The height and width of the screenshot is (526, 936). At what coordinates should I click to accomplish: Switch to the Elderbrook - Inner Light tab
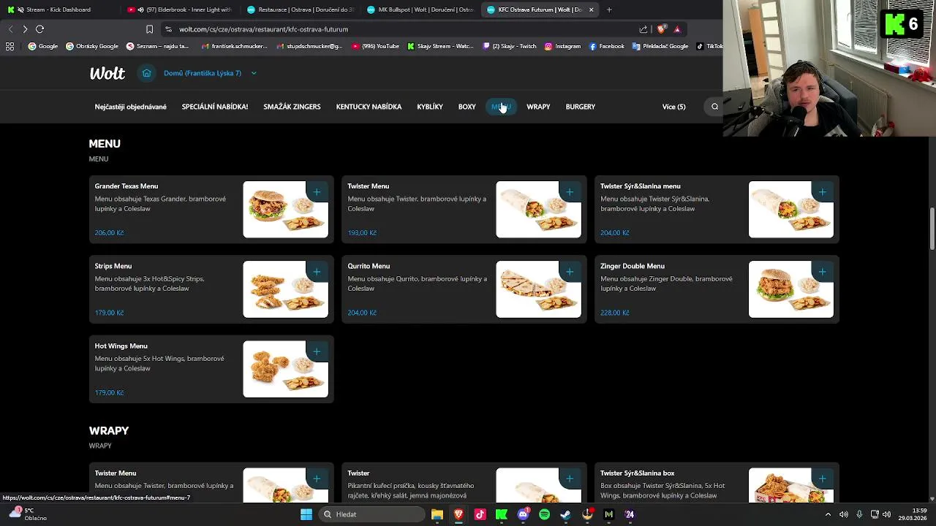(x=179, y=9)
